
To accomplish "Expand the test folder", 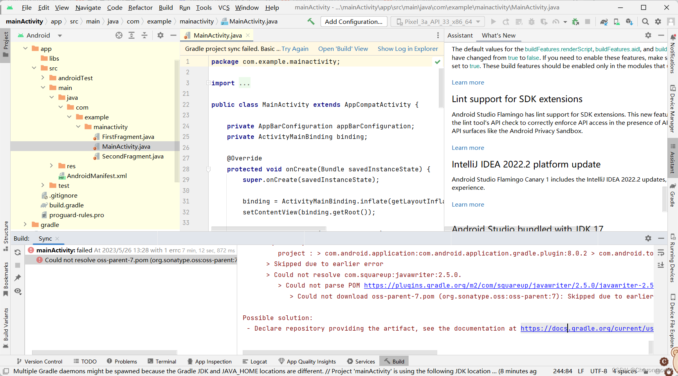I will (x=43, y=185).
